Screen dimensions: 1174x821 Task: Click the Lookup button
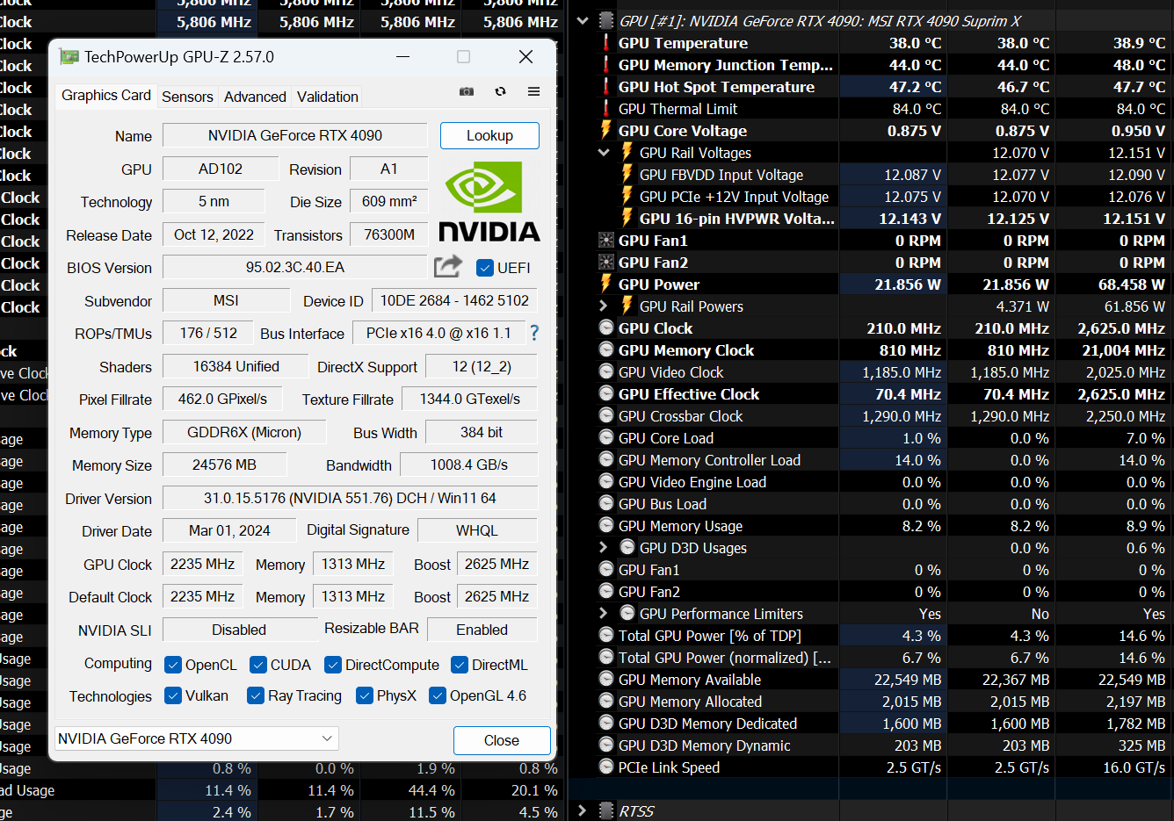[489, 135]
